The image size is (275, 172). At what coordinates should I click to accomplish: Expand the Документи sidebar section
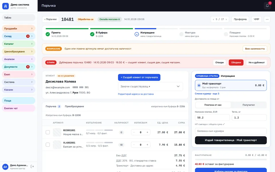[x=18, y=67]
